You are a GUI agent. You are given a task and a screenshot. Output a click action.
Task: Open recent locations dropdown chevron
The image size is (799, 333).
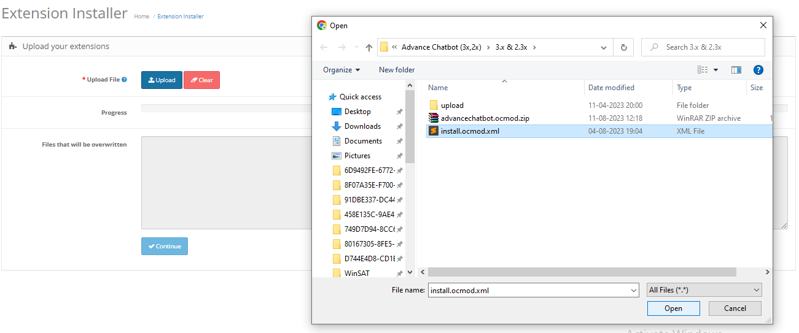point(356,47)
